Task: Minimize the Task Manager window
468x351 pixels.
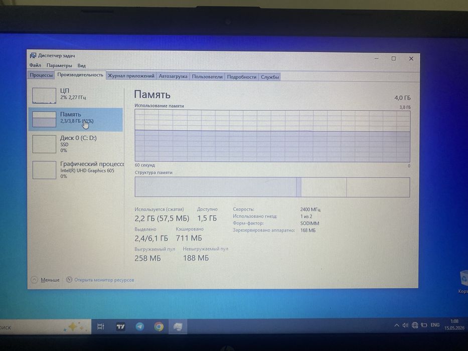Action: [377, 59]
